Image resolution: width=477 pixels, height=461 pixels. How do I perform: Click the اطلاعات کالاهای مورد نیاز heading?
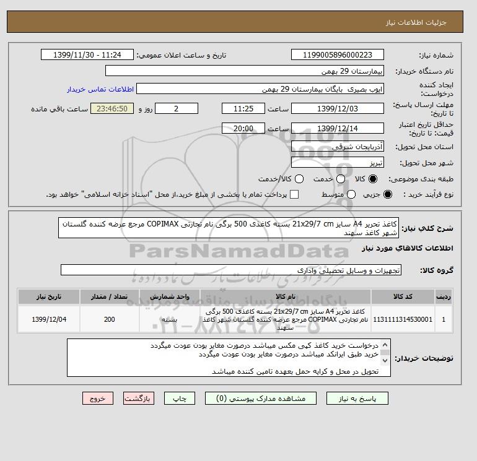(408, 249)
